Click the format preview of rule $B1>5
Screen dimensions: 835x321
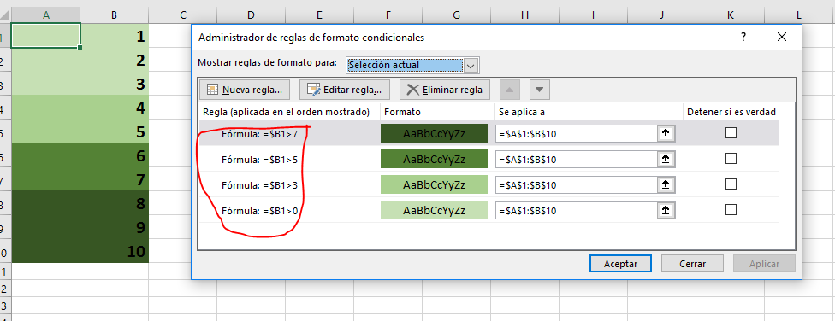click(434, 159)
